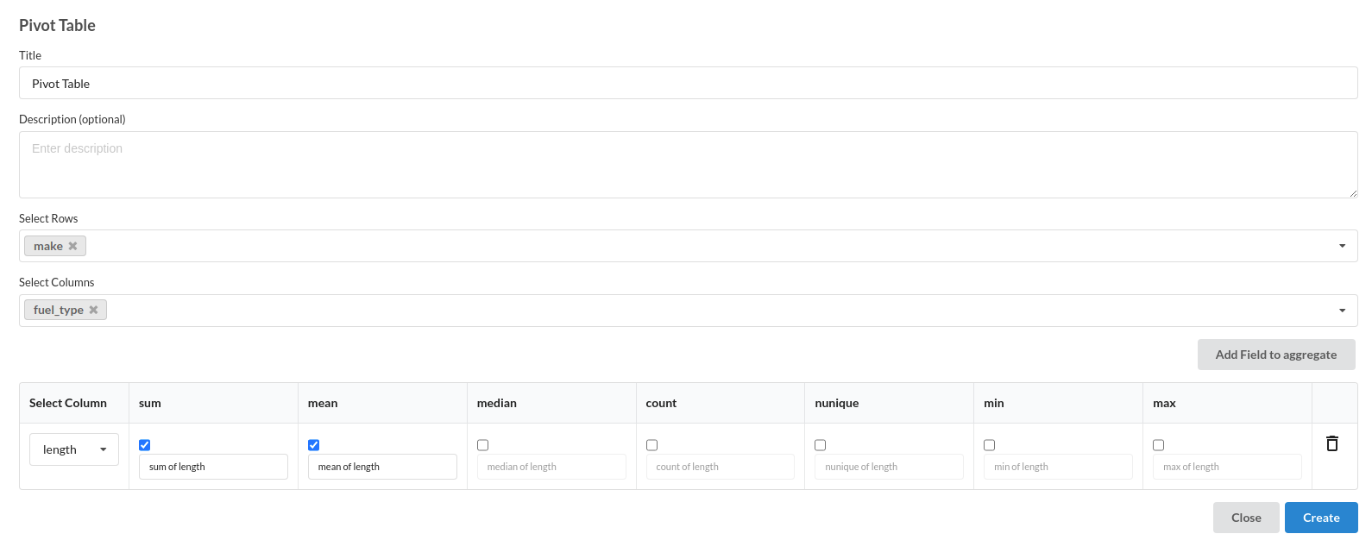Delete the length aggregation row via trash icon
1372x559 pixels.
pos(1332,443)
